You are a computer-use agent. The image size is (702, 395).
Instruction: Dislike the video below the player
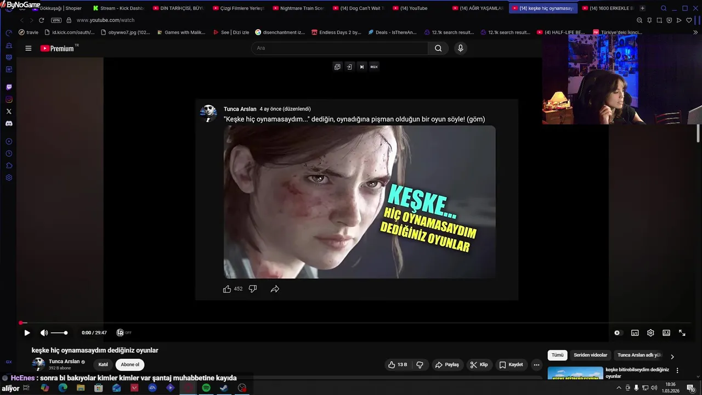click(x=420, y=364)
